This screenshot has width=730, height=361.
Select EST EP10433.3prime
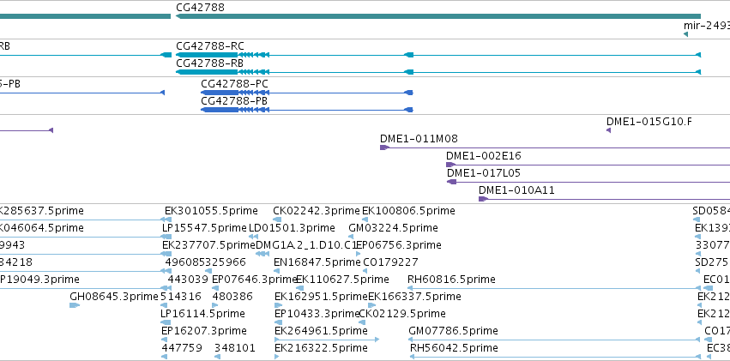(x=317, y=314)
